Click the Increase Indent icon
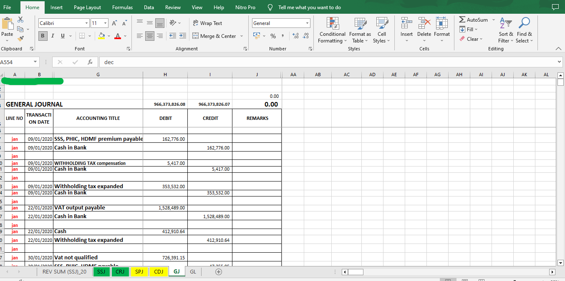The width and height of the screenshot is (565, 281). click(183, 36)
